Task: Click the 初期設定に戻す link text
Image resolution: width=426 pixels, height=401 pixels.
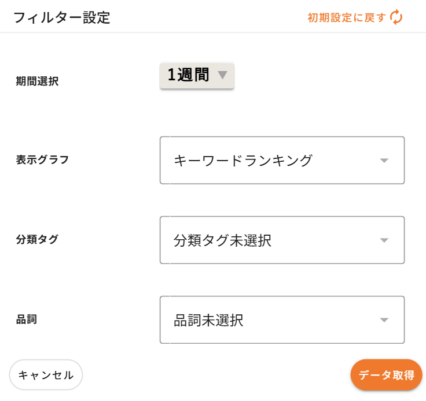Action: tap(346, 17)
